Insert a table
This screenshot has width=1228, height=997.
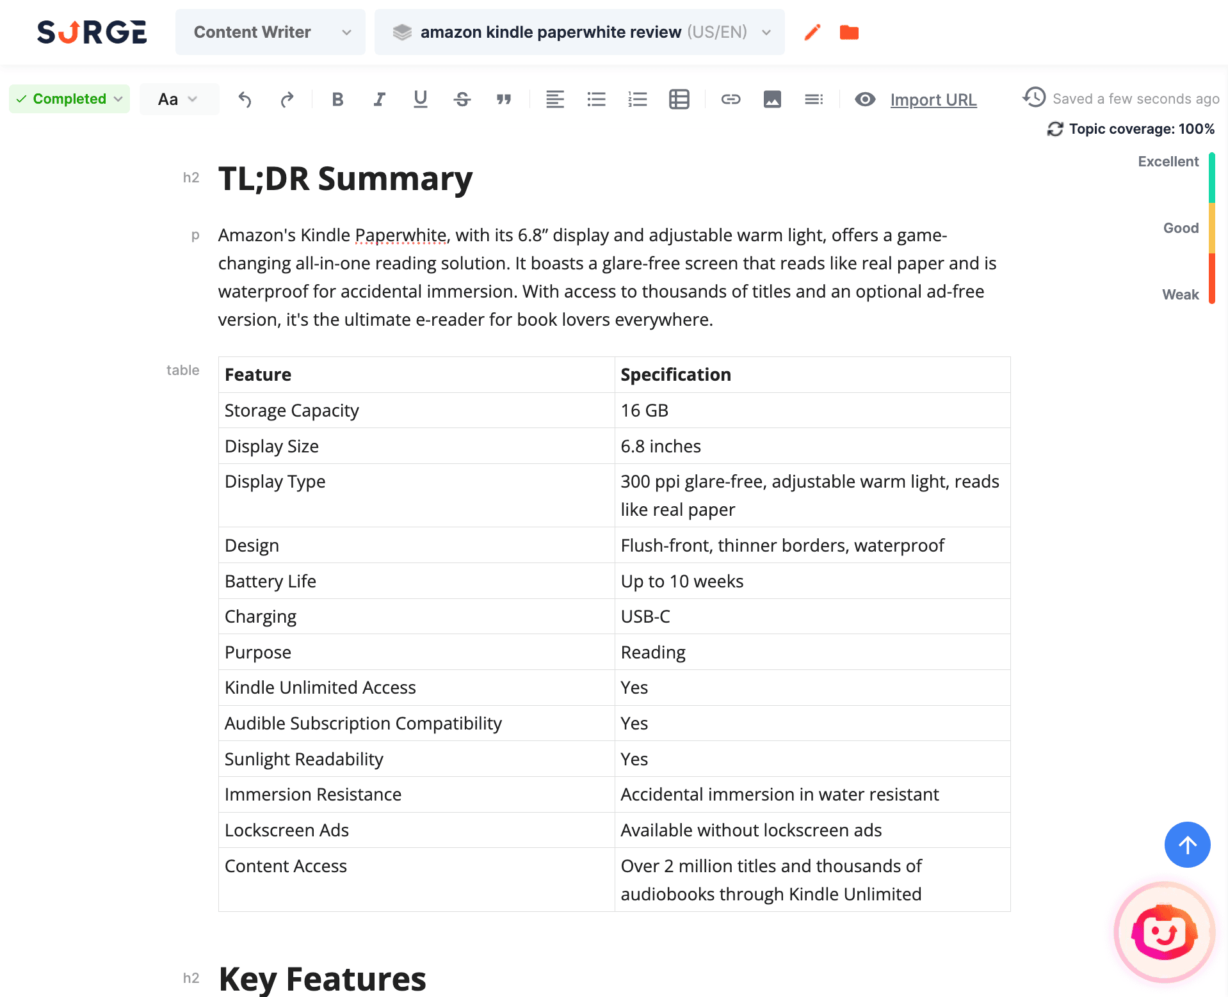coord(679,99)
